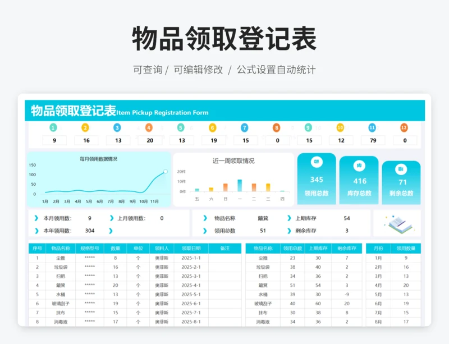Click the 规格型号 column header

coord(90,249)
